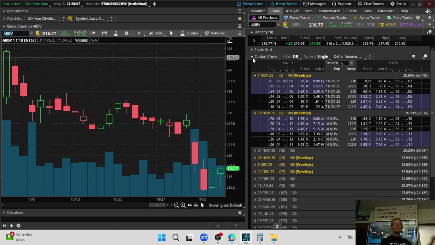Switch to the Scan tab

(x=309, y=11)
